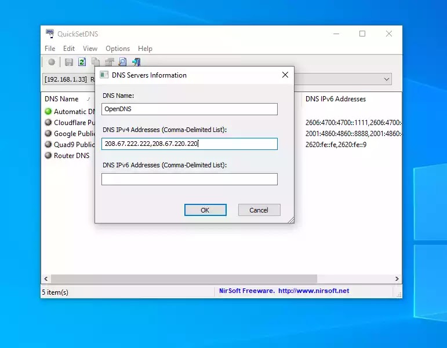The height and width of the screenshot is (348, 447).
Task: Click IPv6 value 2001:4860:4860::8888
Action: [337, 134]
